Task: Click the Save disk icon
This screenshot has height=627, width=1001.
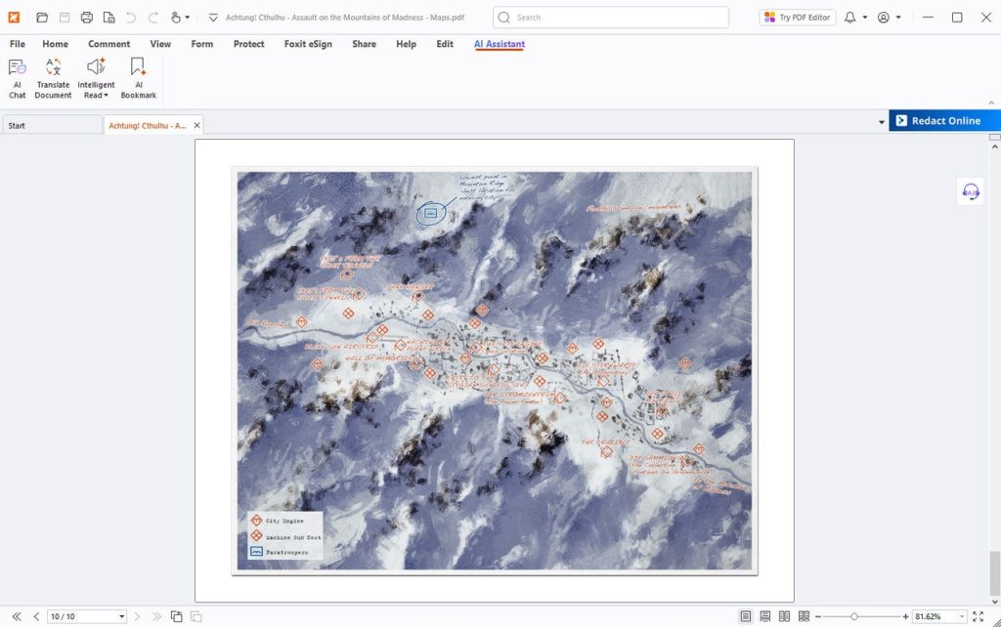Action: click(65, 18)
